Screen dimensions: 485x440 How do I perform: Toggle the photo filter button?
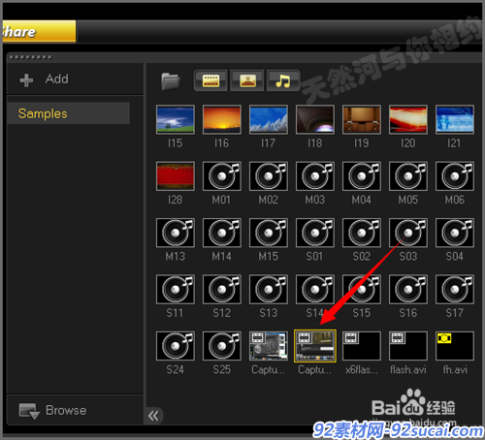(247, 80)
